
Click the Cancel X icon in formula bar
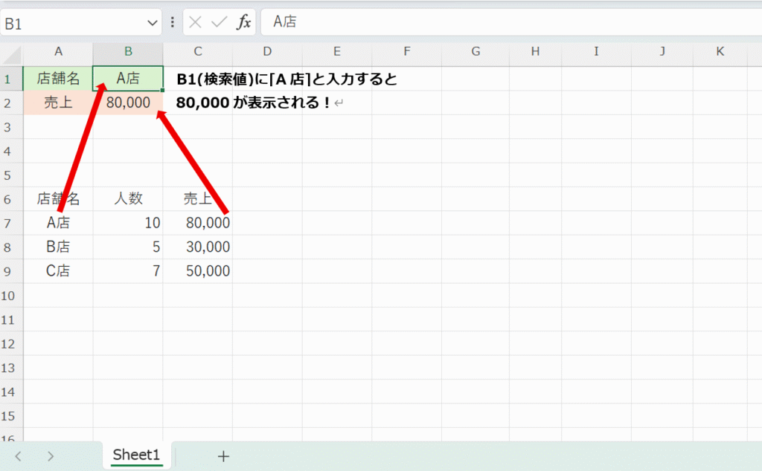click(x=196, y=22)
